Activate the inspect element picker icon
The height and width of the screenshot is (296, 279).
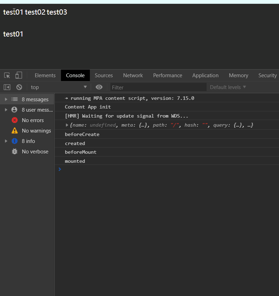pyautogui.click(x=7, y=75)
